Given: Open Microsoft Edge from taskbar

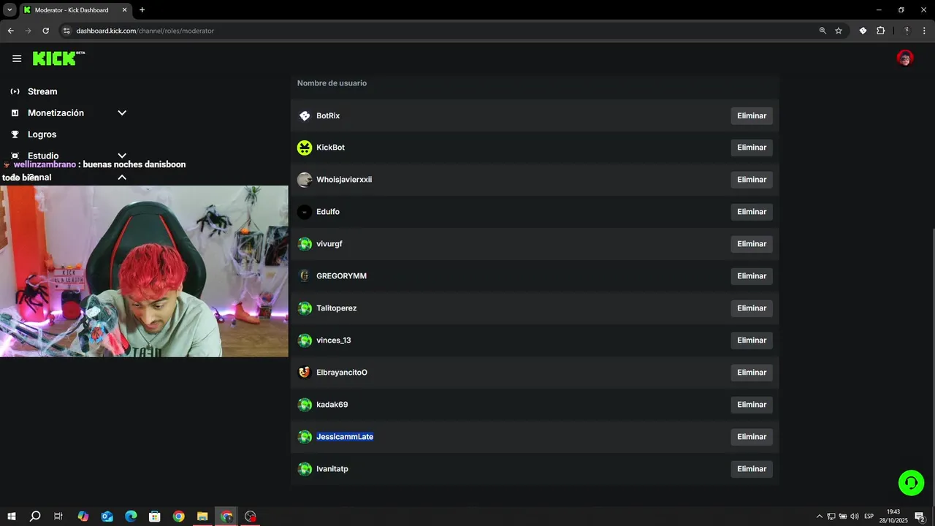Looking at the screenshot, I should coord(131,517).
